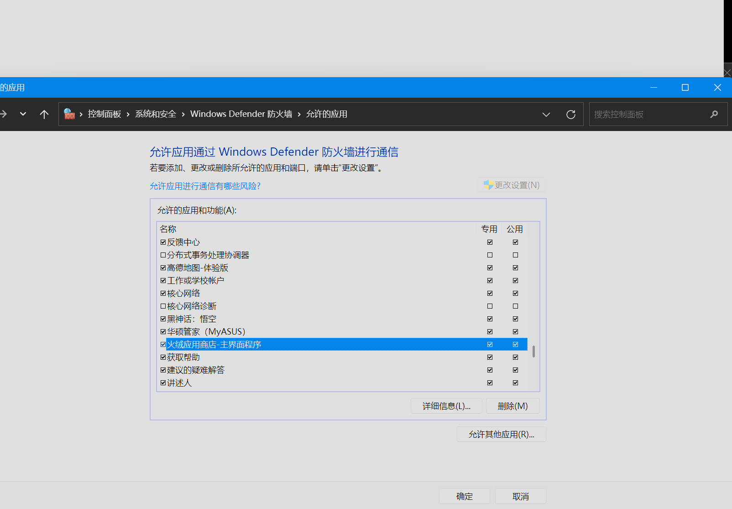Screen dimensions: 732x509
Task: Toggle 火绒应用商店-主界面程序 public checkbox
Action: [515, 345]
